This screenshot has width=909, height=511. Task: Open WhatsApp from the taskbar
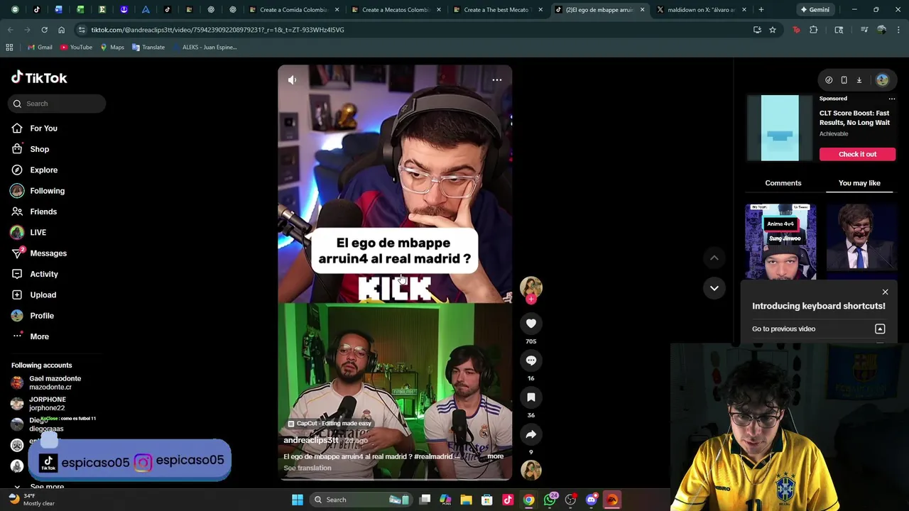pos(550,500)
